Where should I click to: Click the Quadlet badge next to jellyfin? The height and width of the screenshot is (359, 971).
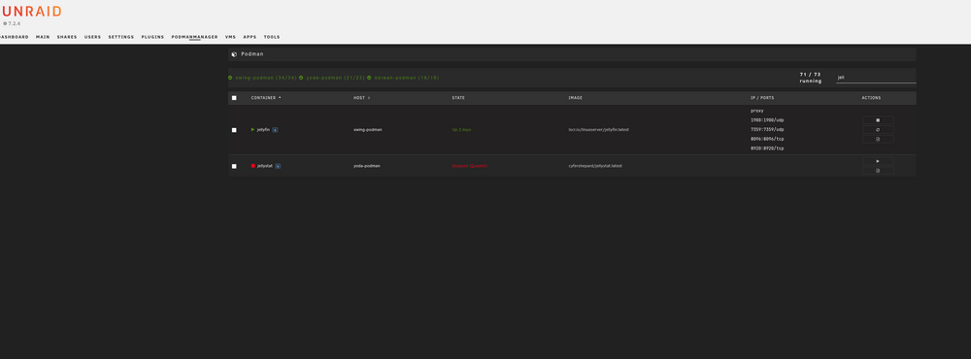pos(275,130)
